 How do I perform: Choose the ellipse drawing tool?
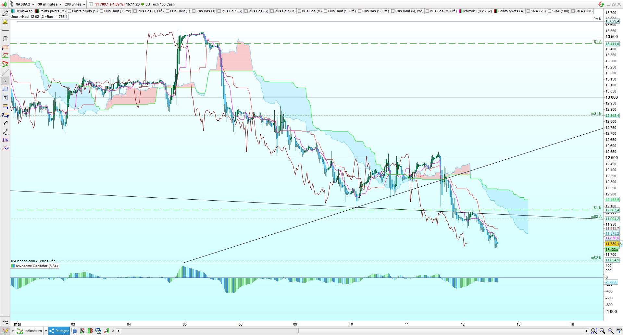click(x=5, y=47)
